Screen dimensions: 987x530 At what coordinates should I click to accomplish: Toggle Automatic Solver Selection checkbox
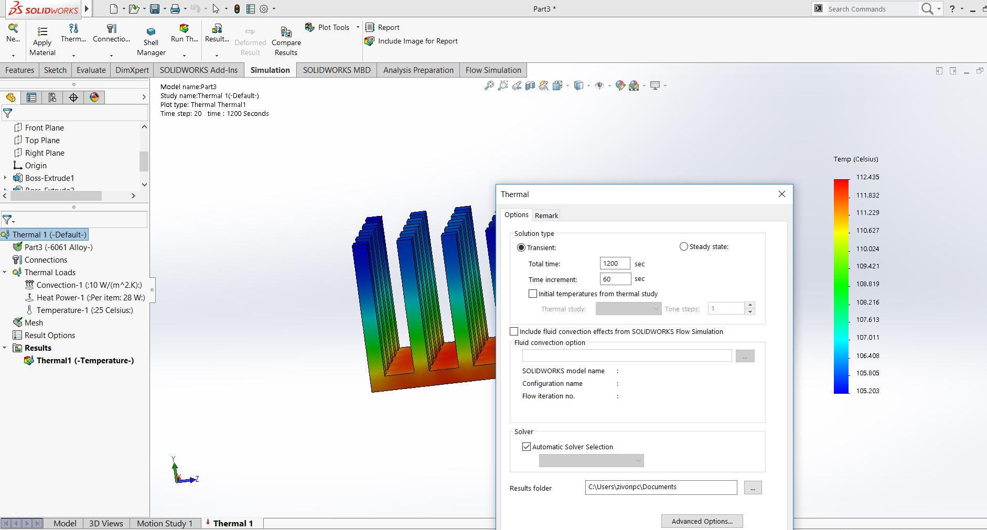(x=527, y=447)
